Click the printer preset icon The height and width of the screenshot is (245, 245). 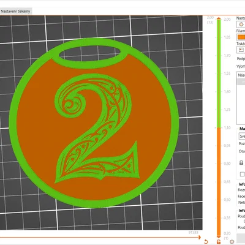pos(241,50)
